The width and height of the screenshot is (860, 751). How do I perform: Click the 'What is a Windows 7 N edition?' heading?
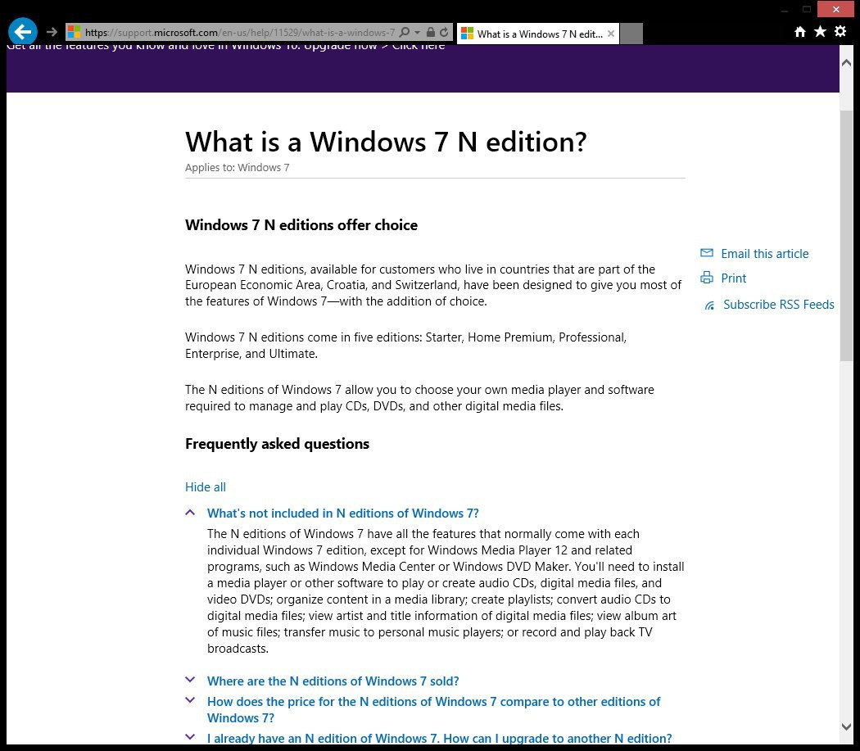coord(386,142)
